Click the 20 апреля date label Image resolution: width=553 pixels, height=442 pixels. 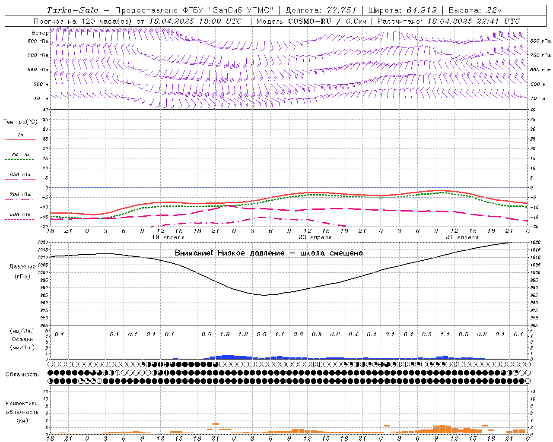315,237
